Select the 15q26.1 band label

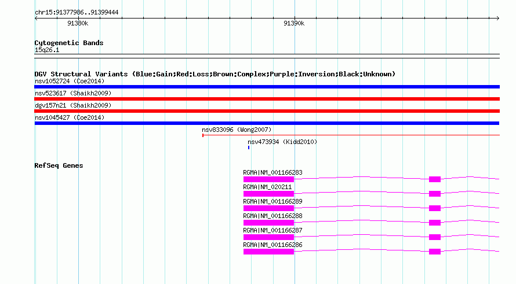point(47,50)
